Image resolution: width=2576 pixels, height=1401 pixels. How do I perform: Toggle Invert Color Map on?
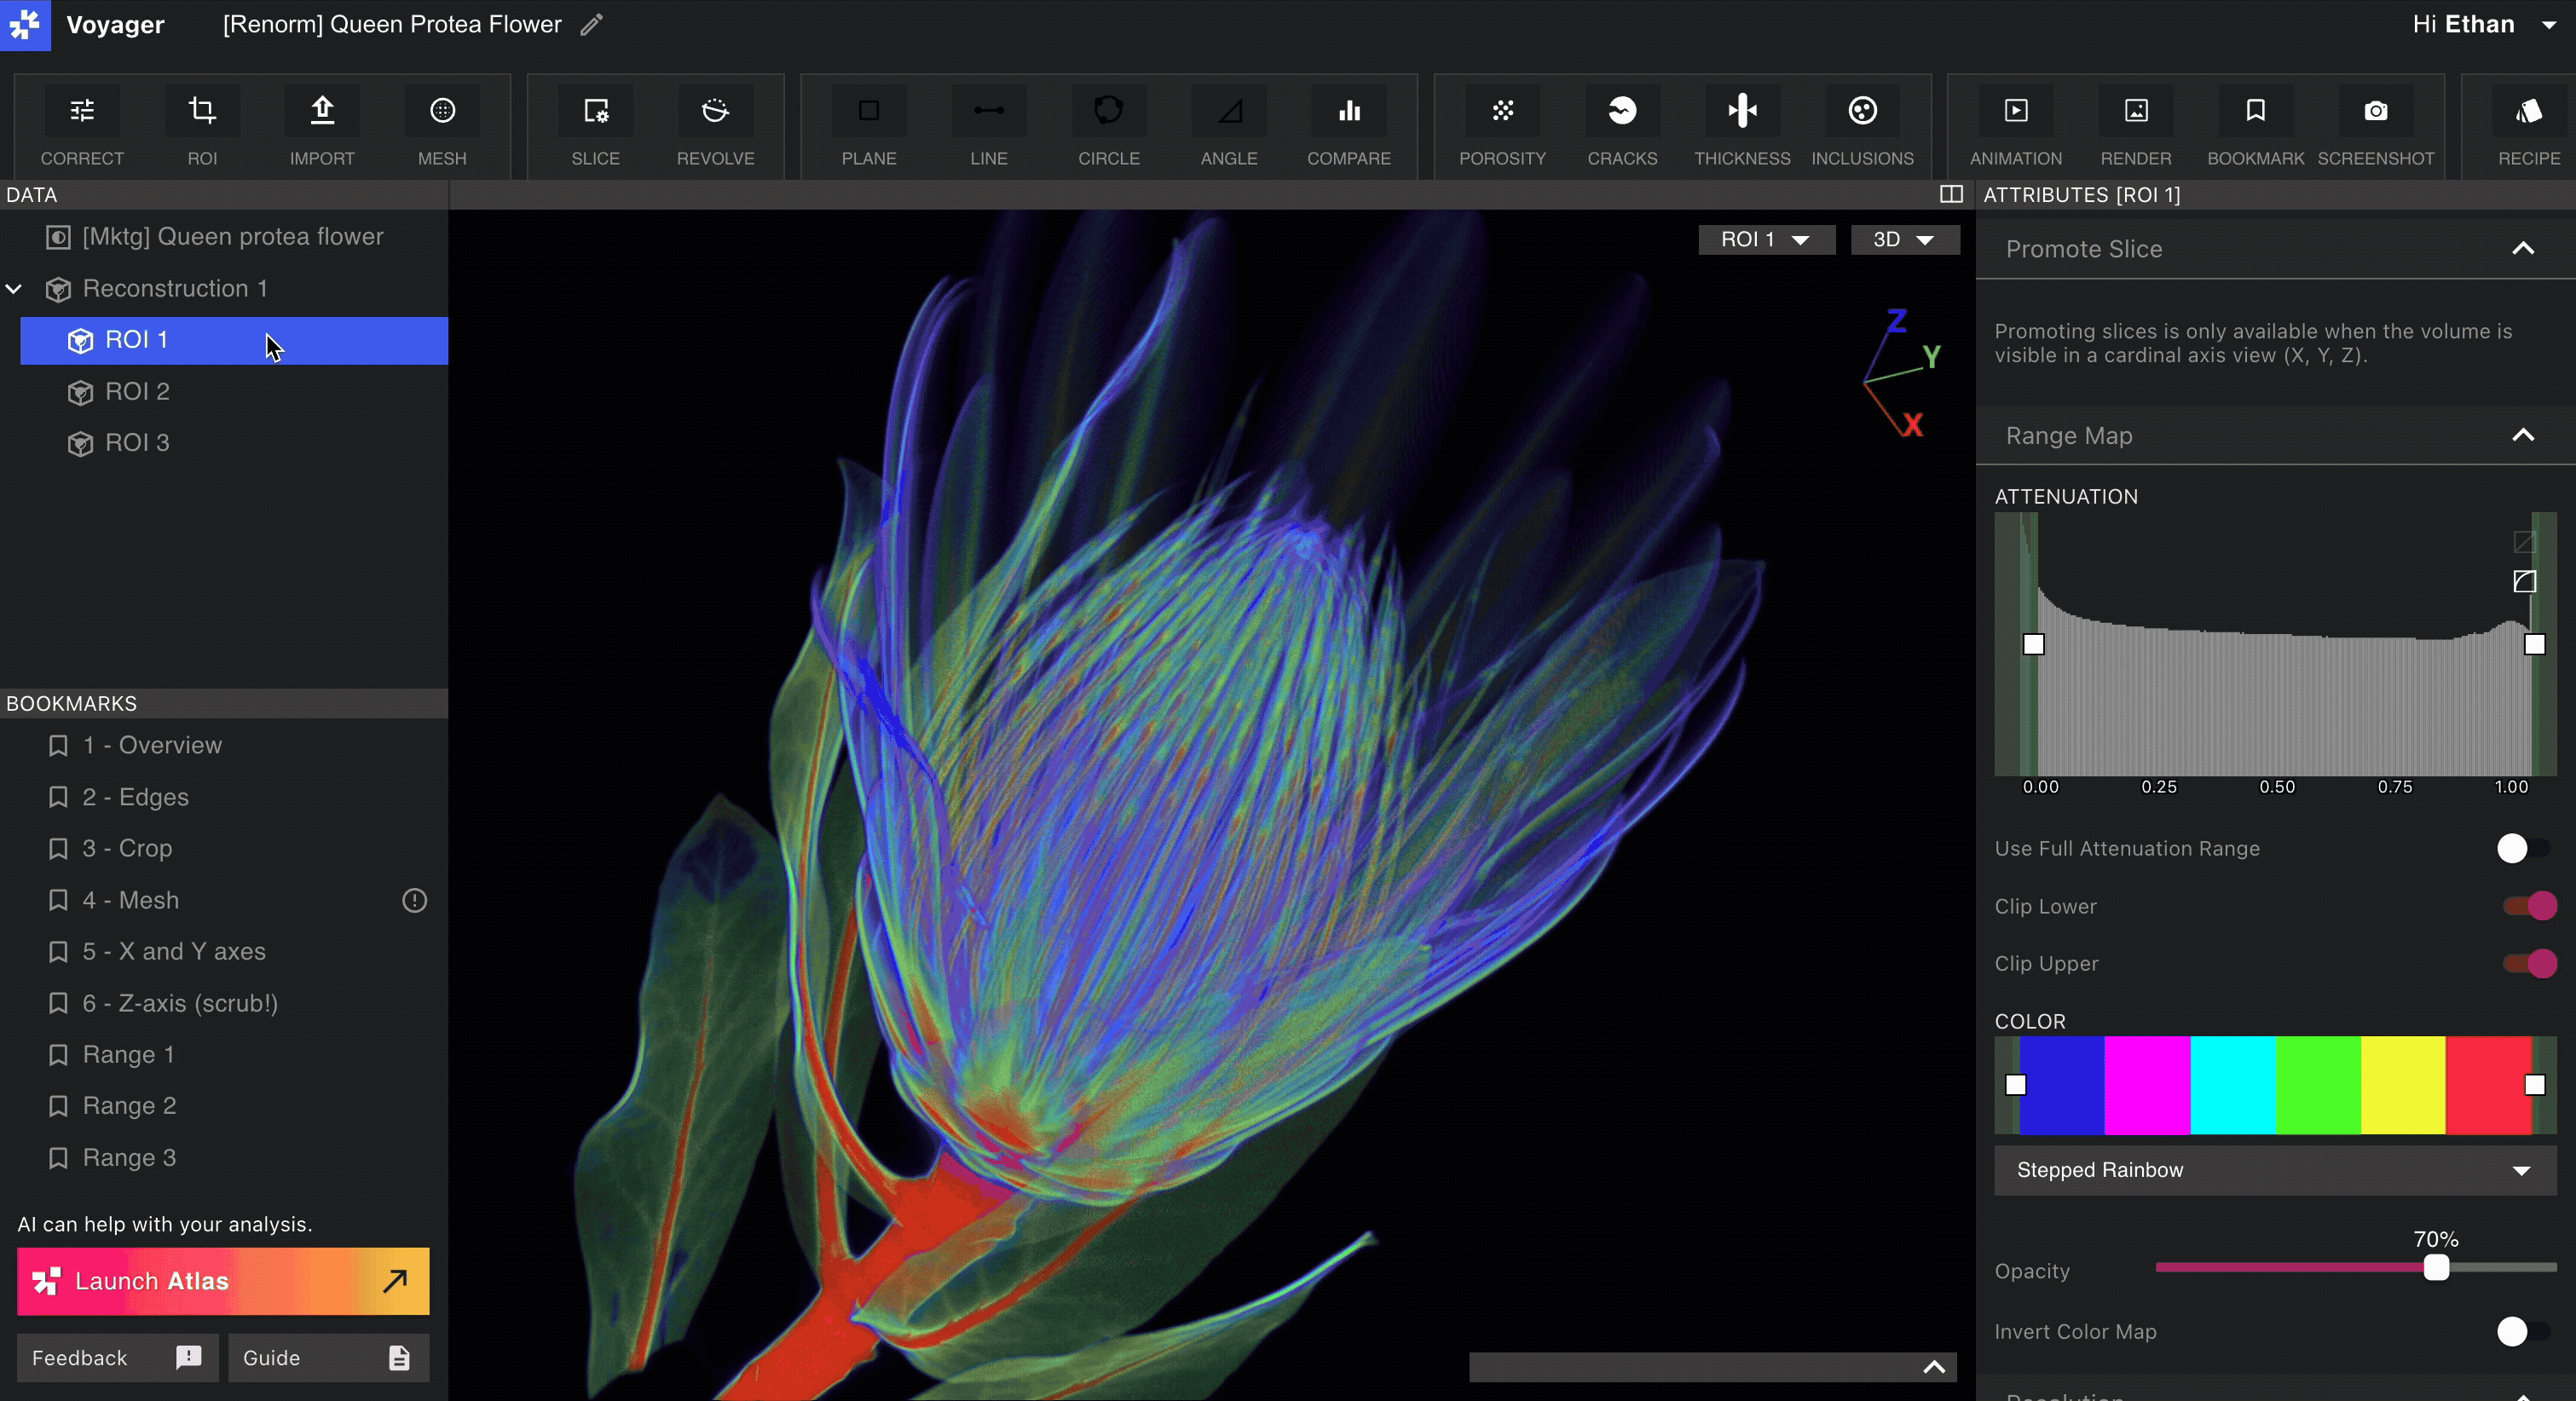point(2522,1331)
